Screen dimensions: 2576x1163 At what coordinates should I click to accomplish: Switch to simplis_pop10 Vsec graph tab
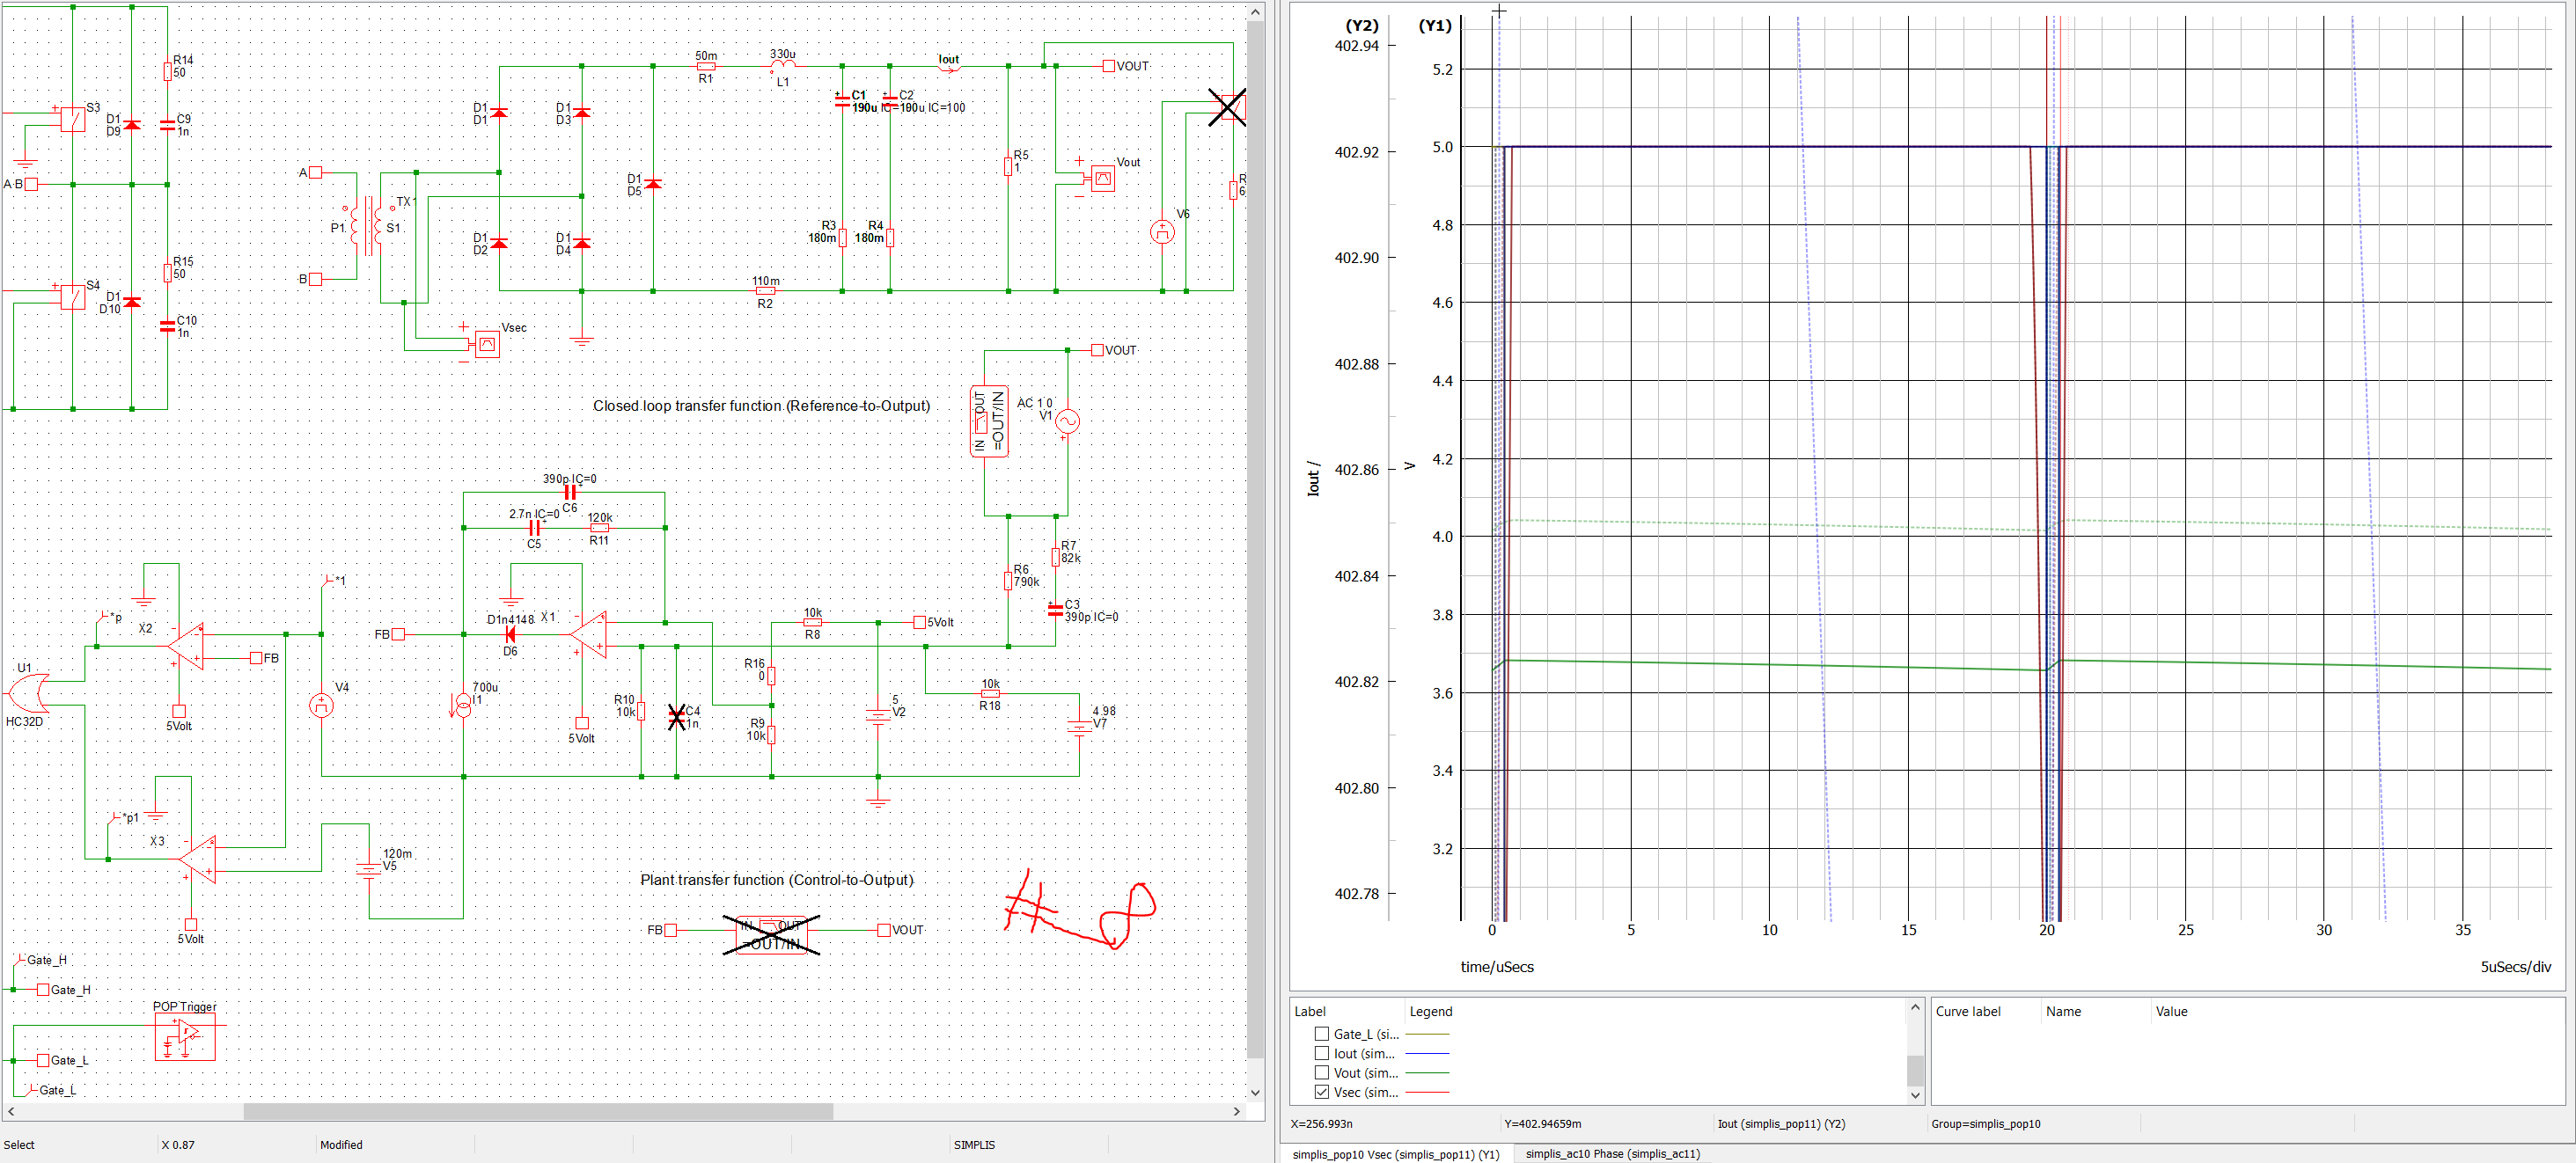point(1395,1154)
